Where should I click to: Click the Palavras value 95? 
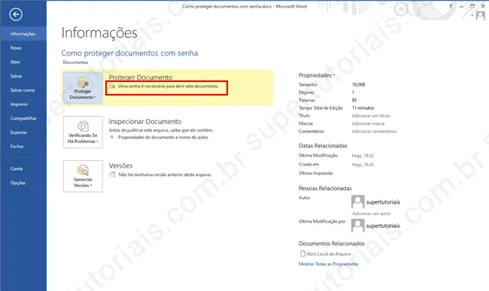tap(354, 100)
